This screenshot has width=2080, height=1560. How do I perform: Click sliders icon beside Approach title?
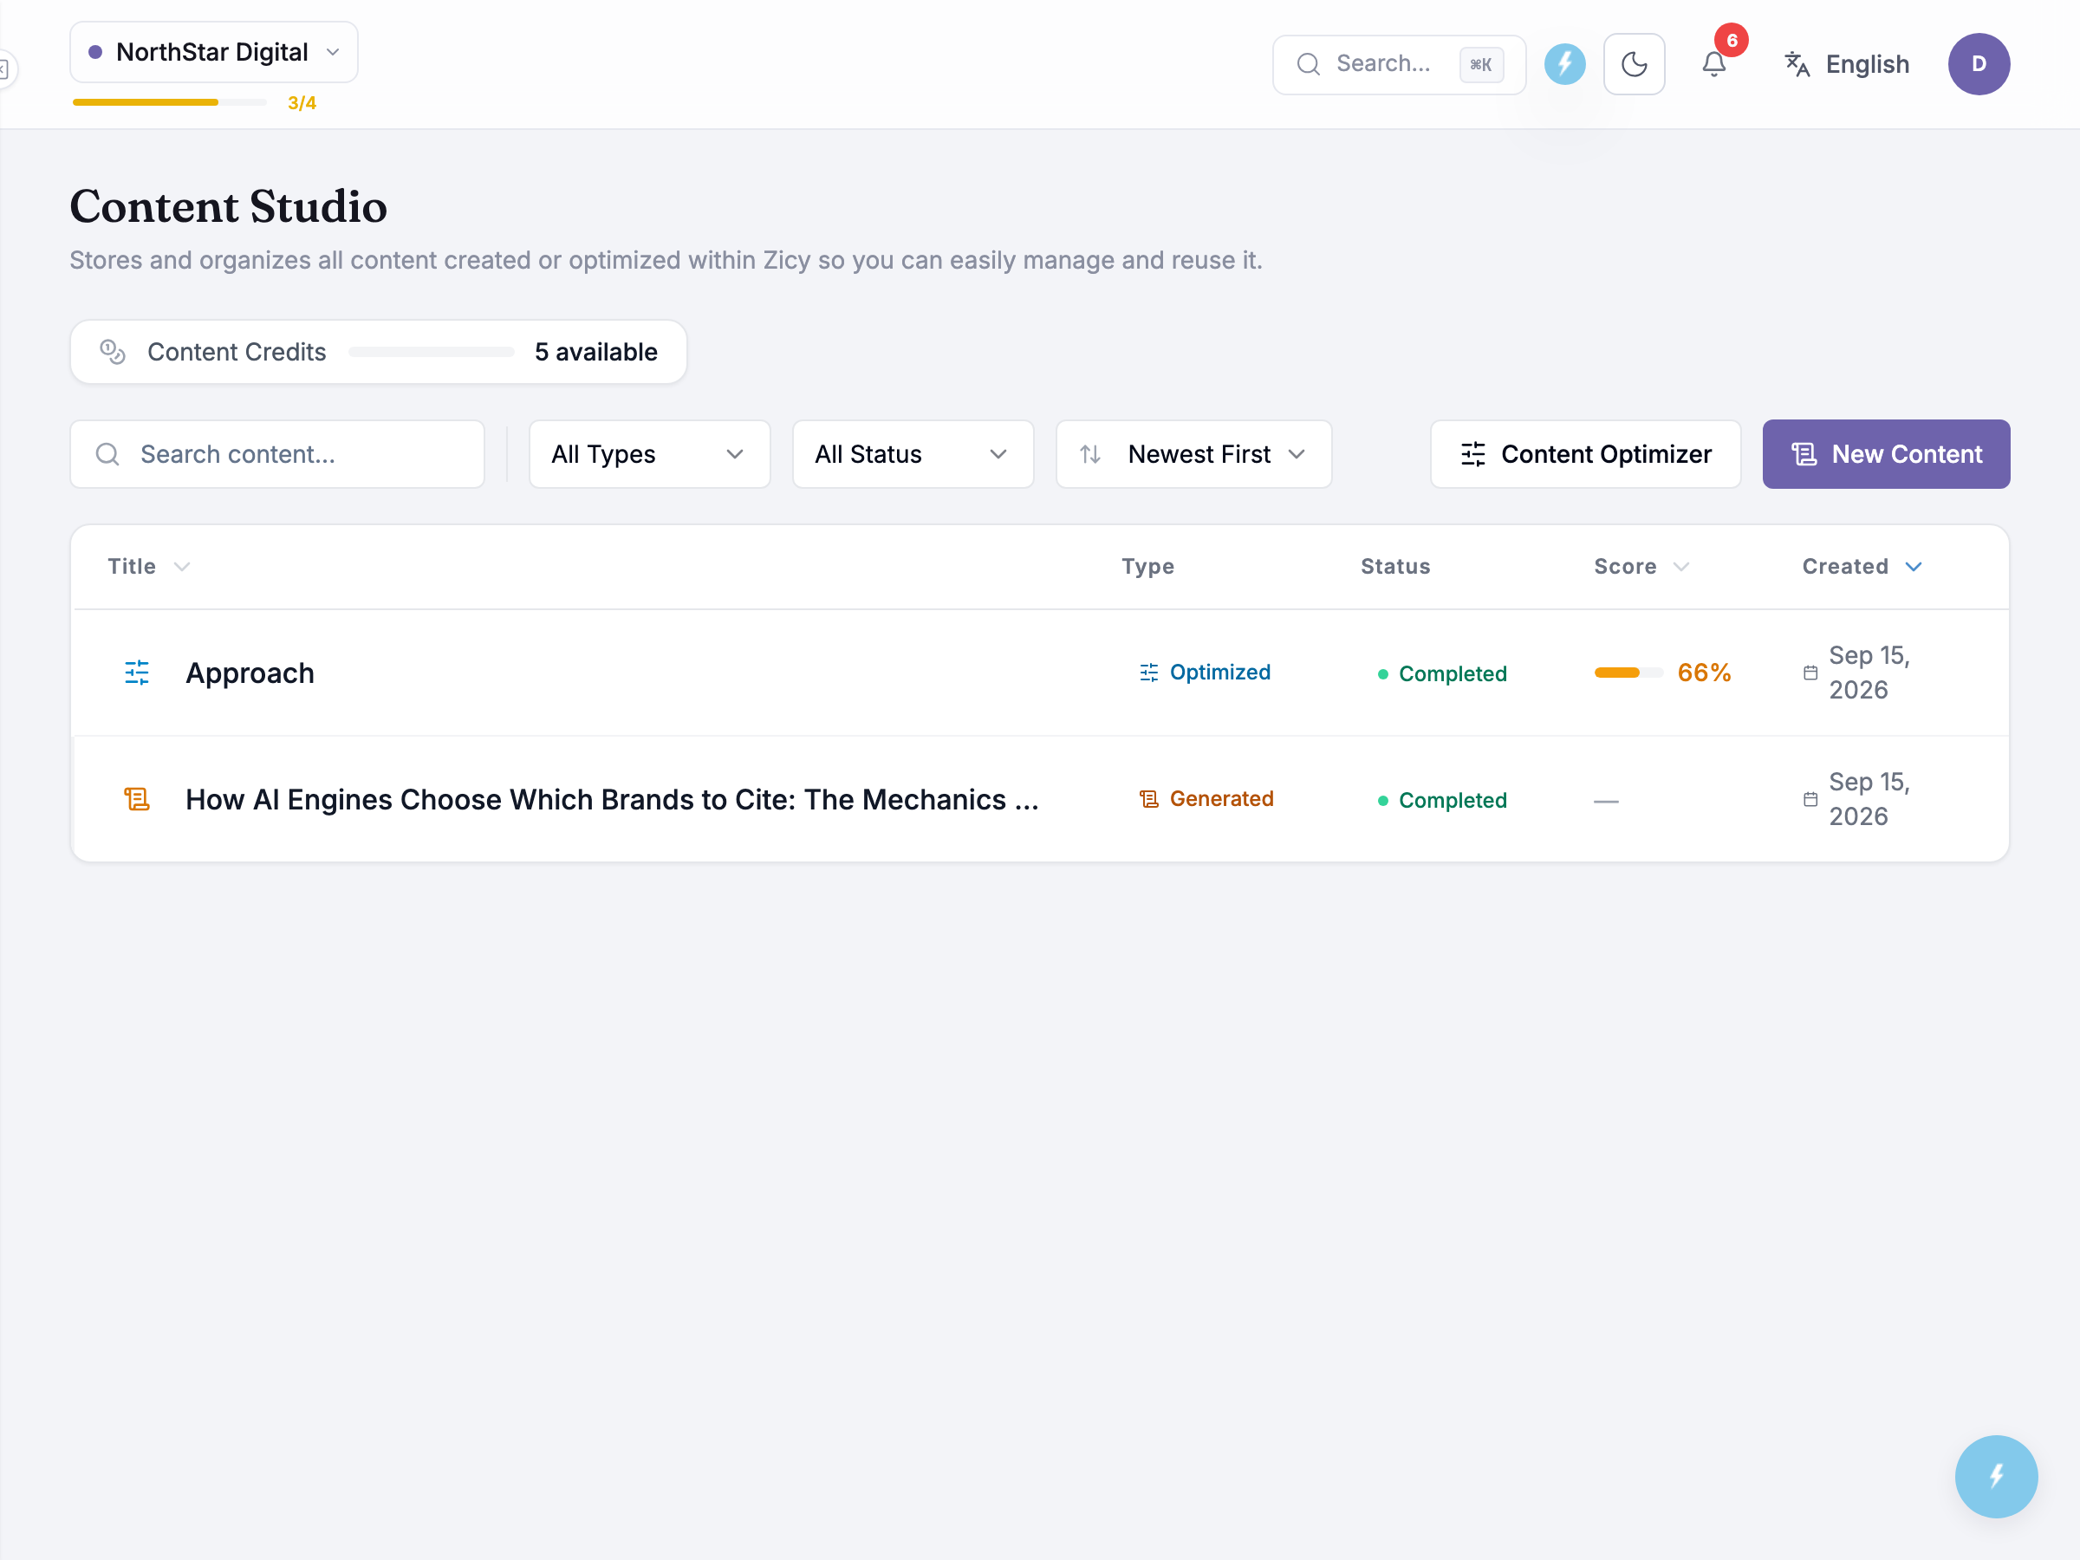(137, 673)
